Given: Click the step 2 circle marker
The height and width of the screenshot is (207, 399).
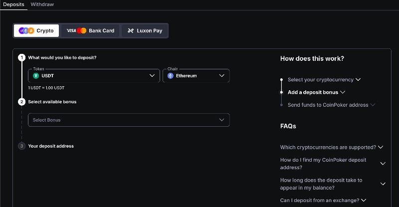Looking at the screenshot, I should pyautogui.click(x=21, y=102).
